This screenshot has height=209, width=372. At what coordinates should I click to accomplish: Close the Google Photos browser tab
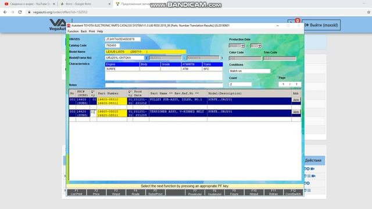coord(109,4)
